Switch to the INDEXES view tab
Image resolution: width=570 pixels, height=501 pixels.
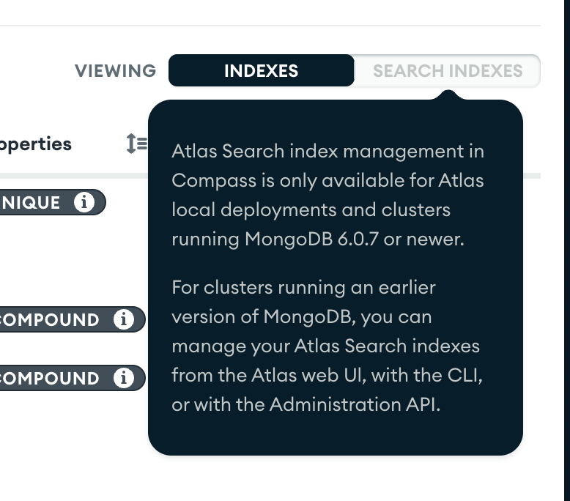point(261,71)
